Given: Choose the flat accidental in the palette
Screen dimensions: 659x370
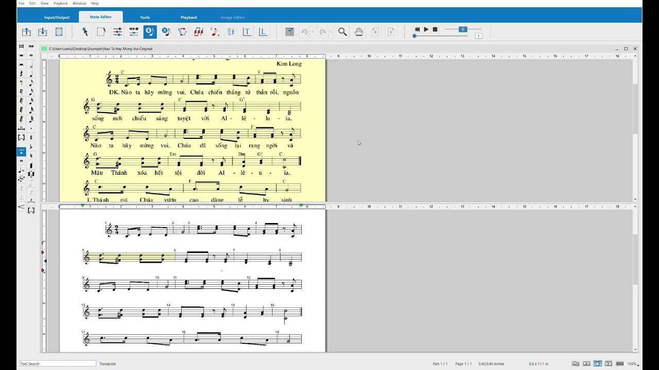Looking at the screenshot, I should click(31, 147).
